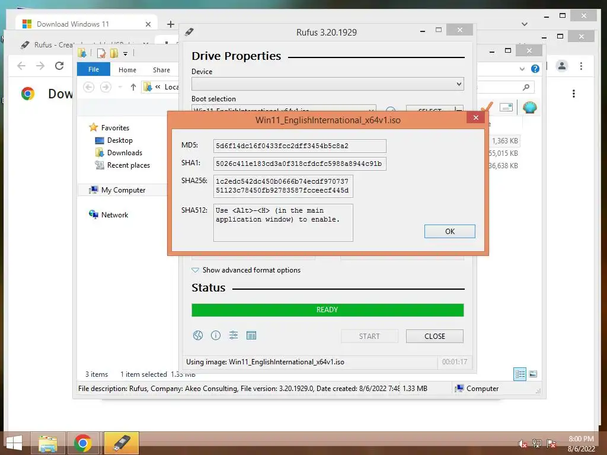Click the CLOSE button in Rufus
The image size is (607, 455).
435,337
